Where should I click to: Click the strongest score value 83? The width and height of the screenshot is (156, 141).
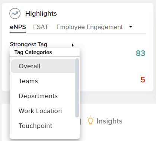[x=140, y=53]
